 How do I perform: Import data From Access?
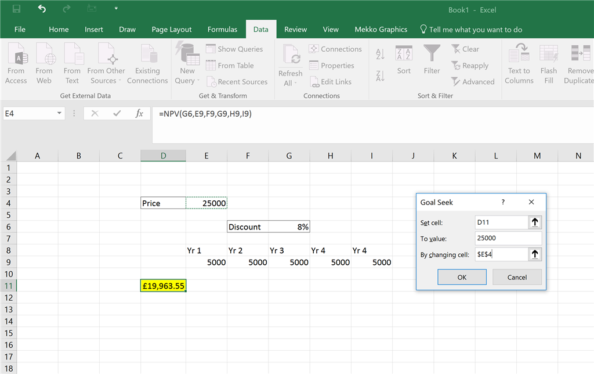pos(16,63)
